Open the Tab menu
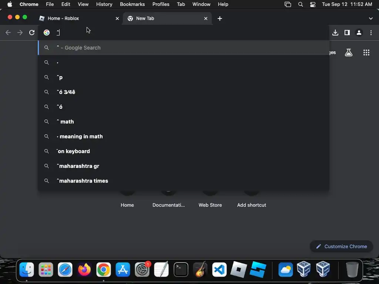The width and height of the screenshot is (379, 284). [x=181, y=4]
